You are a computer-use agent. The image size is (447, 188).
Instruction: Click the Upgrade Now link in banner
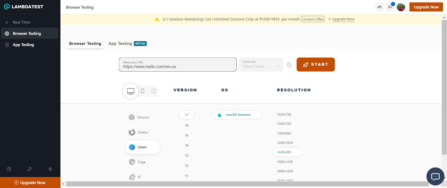click(x=343, y=19)
